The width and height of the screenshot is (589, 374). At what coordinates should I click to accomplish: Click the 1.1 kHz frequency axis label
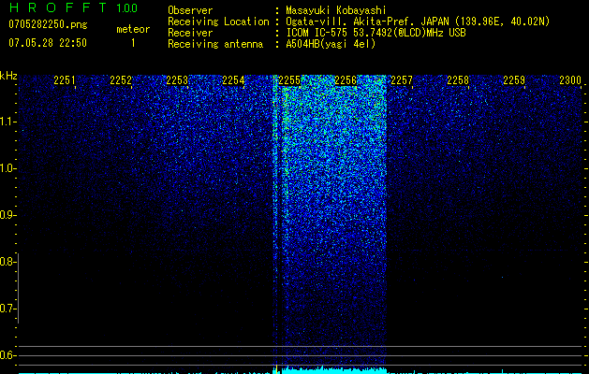click(x=7, y=122)
